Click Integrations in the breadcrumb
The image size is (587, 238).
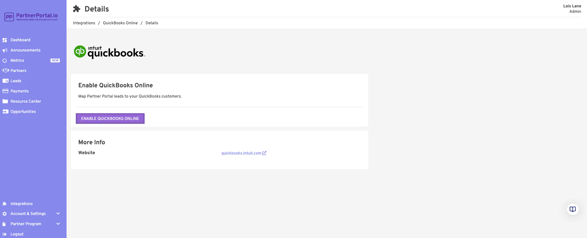[x=84, y=23]
